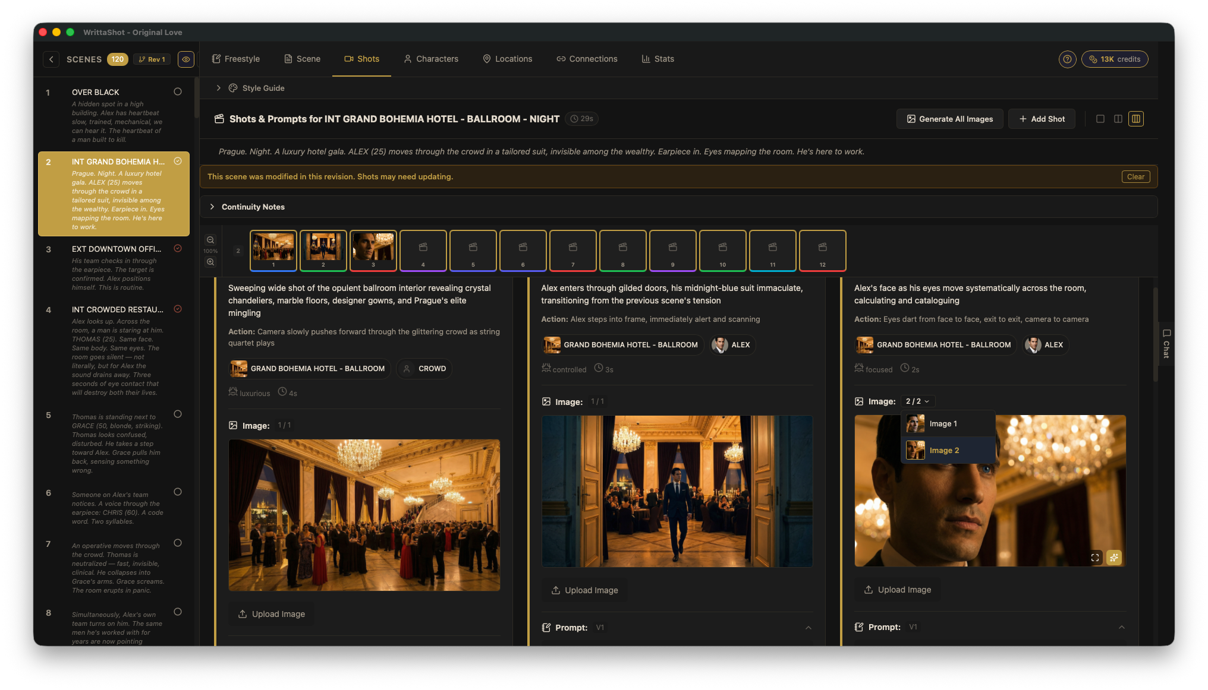
Task: Open the 2/2 image selector dropdown
Action: click(x=917, y=401)
